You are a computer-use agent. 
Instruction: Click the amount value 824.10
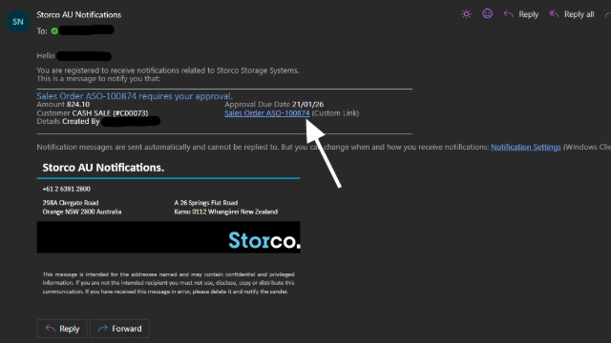(78, 104)
